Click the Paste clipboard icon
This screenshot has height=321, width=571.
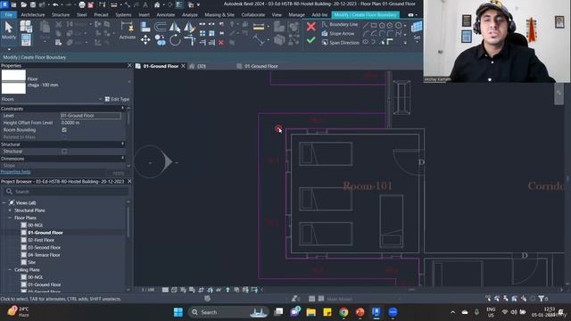(45, 28)
